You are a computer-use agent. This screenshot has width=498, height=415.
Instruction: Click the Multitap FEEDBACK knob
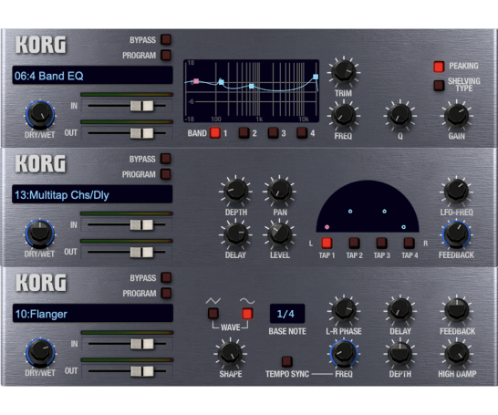456,234
